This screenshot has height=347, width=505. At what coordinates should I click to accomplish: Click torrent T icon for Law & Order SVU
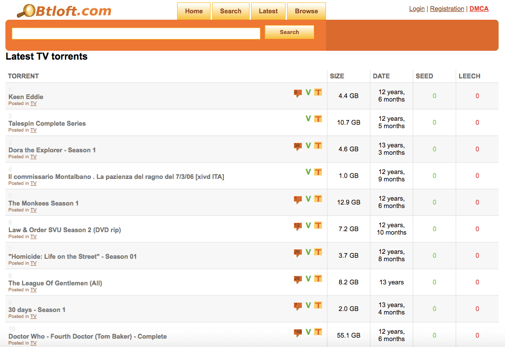(x=318, y=225)
